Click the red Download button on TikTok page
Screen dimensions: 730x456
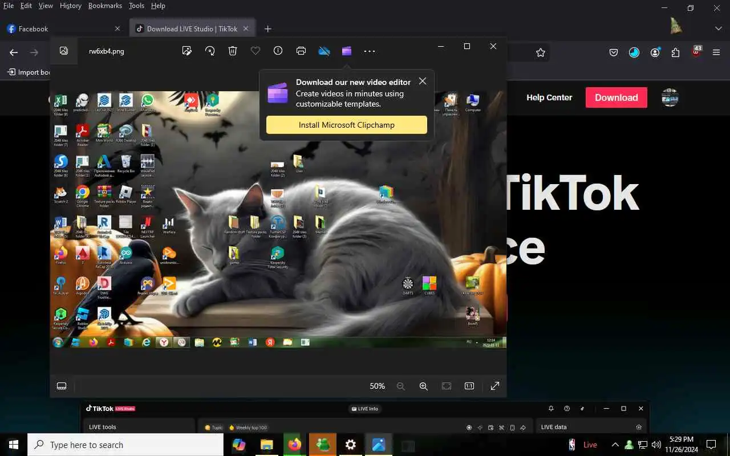617,97
